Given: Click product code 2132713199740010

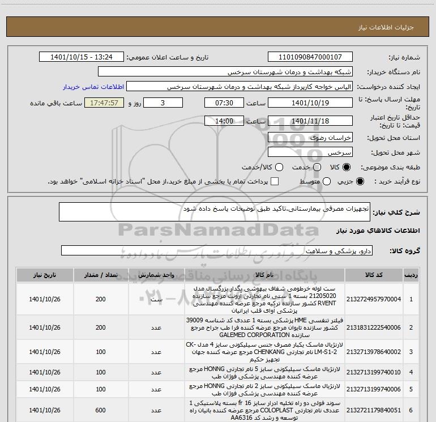Looking at the screenshot, I should 374,372.
